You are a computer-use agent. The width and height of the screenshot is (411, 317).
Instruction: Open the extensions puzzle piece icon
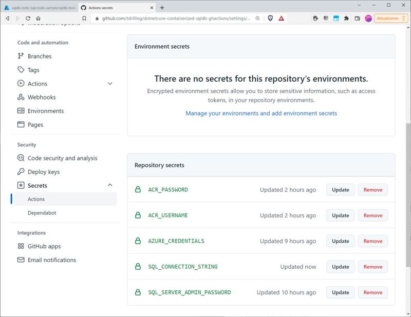[346, 18]
